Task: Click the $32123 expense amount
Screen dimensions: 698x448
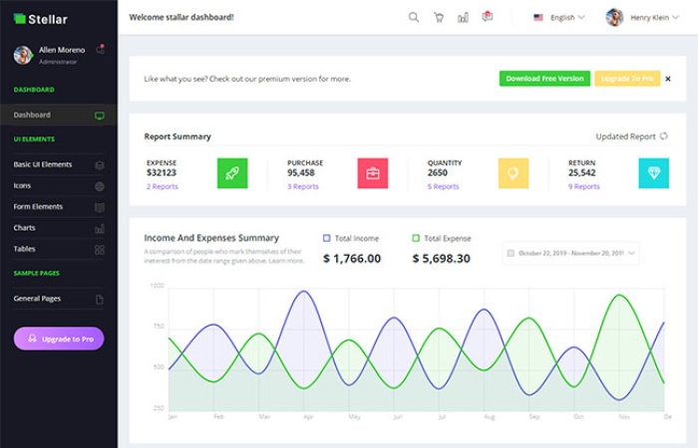Action: [x=162, y=172]
